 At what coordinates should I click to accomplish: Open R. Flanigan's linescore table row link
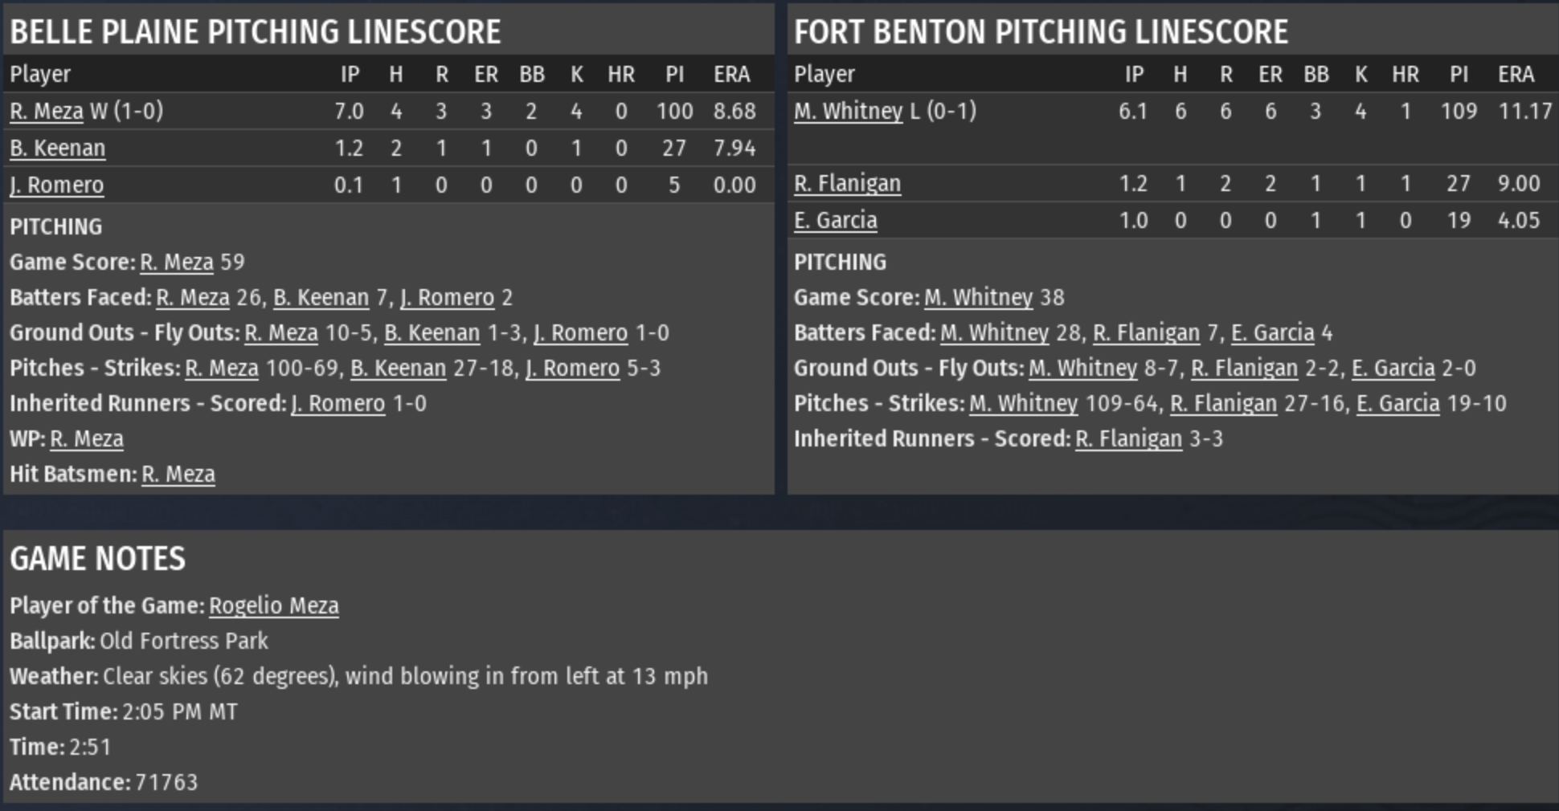coord(847,183)
